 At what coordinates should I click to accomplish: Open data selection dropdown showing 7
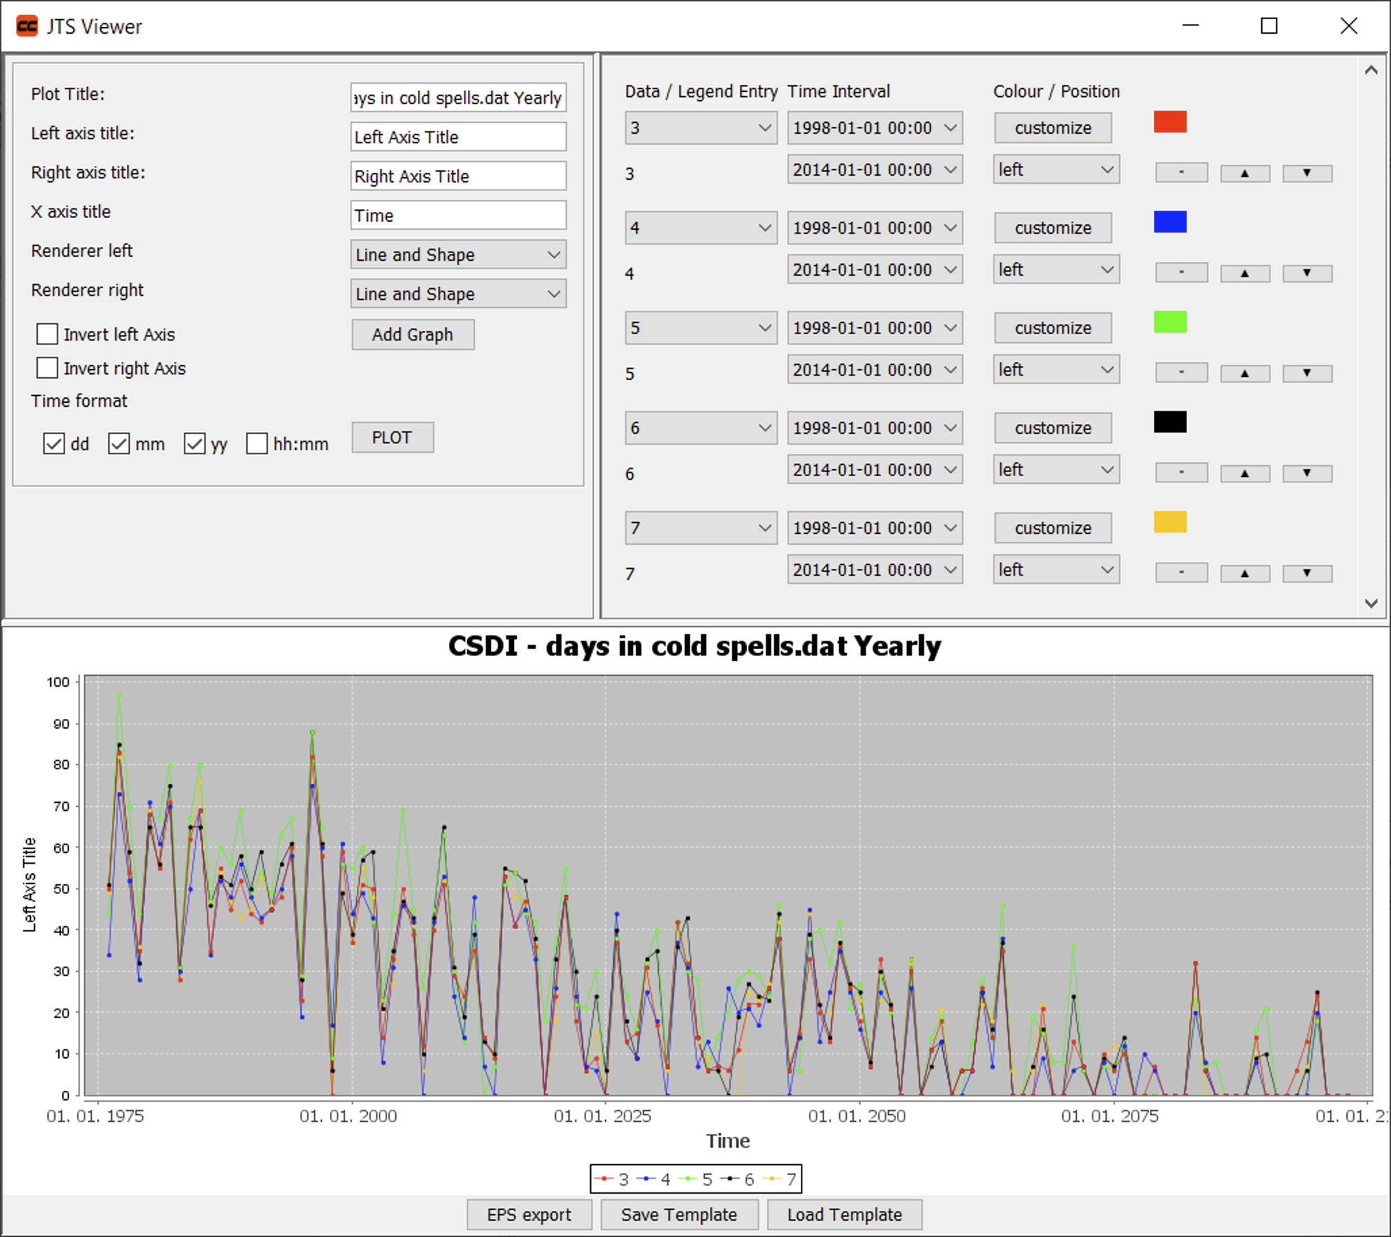pos(700,528)
